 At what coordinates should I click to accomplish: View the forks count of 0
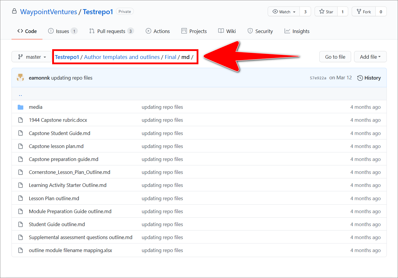click(x=381, y=11)
